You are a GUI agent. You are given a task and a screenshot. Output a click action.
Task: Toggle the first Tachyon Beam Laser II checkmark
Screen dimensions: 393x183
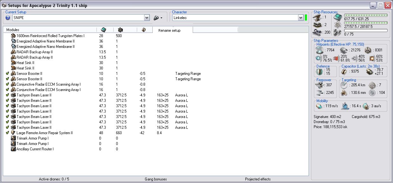[x=7, y=95]
